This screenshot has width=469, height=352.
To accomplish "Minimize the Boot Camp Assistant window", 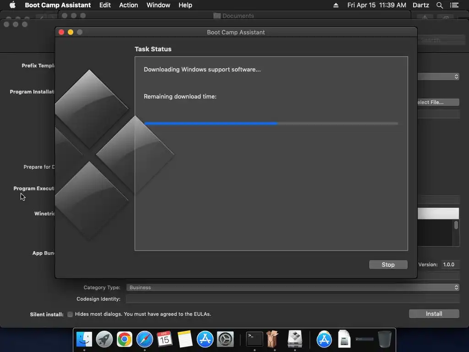I will (71, 33).
